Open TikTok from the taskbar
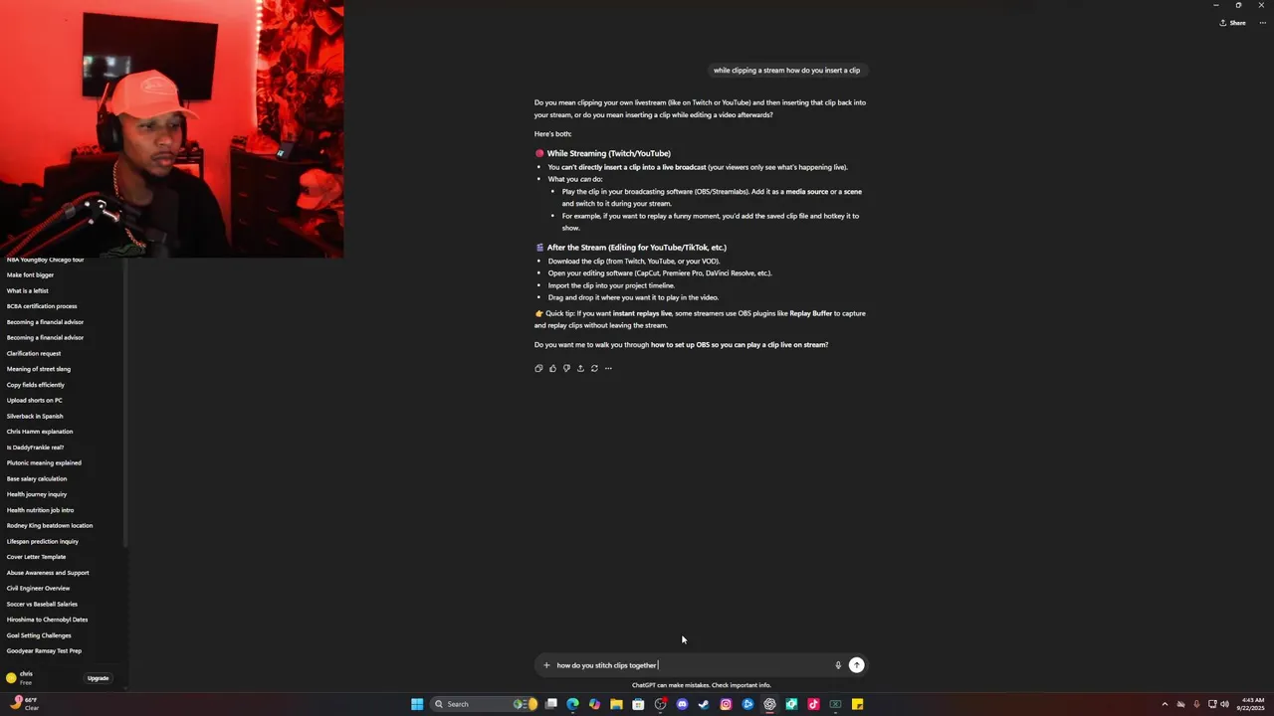This screenshot has height=716, width=1274. click(x=813, y=704)
